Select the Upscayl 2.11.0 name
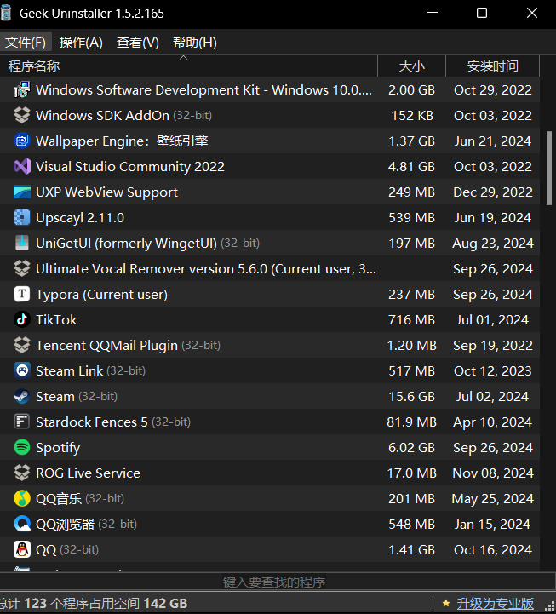556x614 pixels. [x=80, y=217]
